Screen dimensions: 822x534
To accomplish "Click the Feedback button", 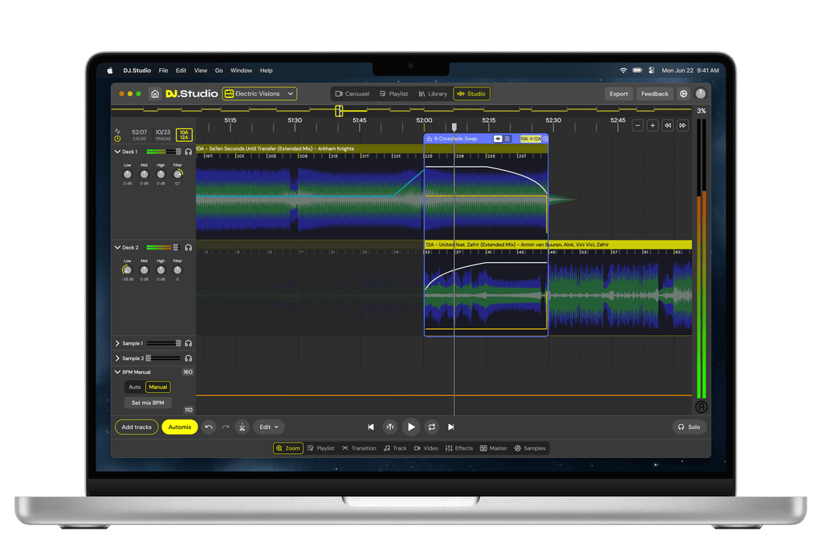I will (x=655, y=94).
